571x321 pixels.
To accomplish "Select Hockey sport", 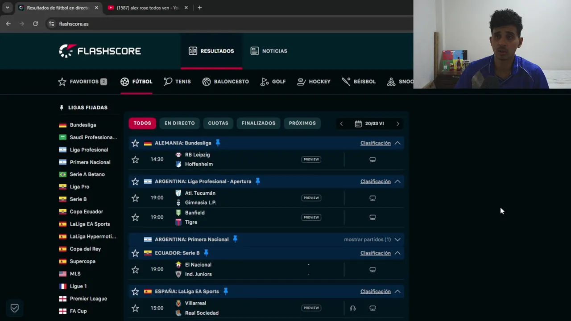I will coord(314,82).
